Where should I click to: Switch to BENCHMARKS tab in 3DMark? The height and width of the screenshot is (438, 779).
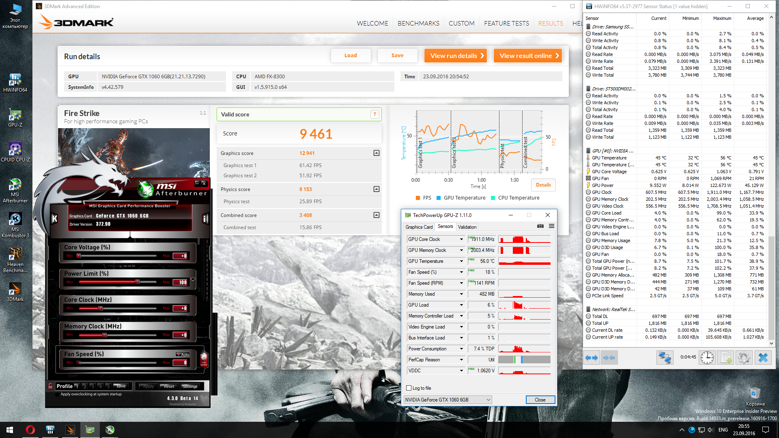click(418, 24)
